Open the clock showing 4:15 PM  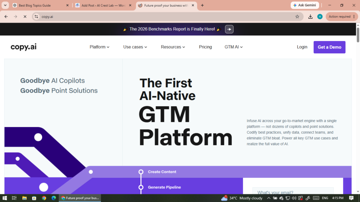[x=338, y=198]
